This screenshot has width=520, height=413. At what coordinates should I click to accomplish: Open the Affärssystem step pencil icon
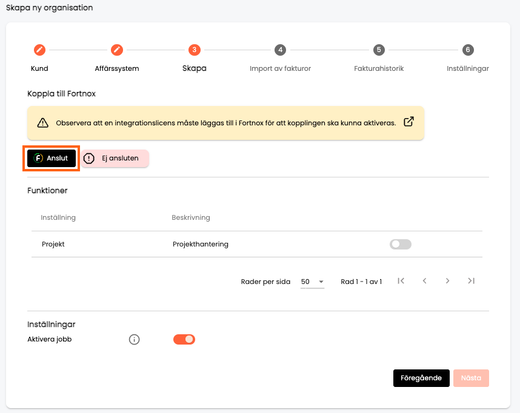(117, 50)
